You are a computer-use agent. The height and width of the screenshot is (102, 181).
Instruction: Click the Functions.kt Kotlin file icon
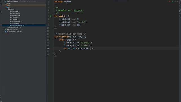[x=11, y=13]
